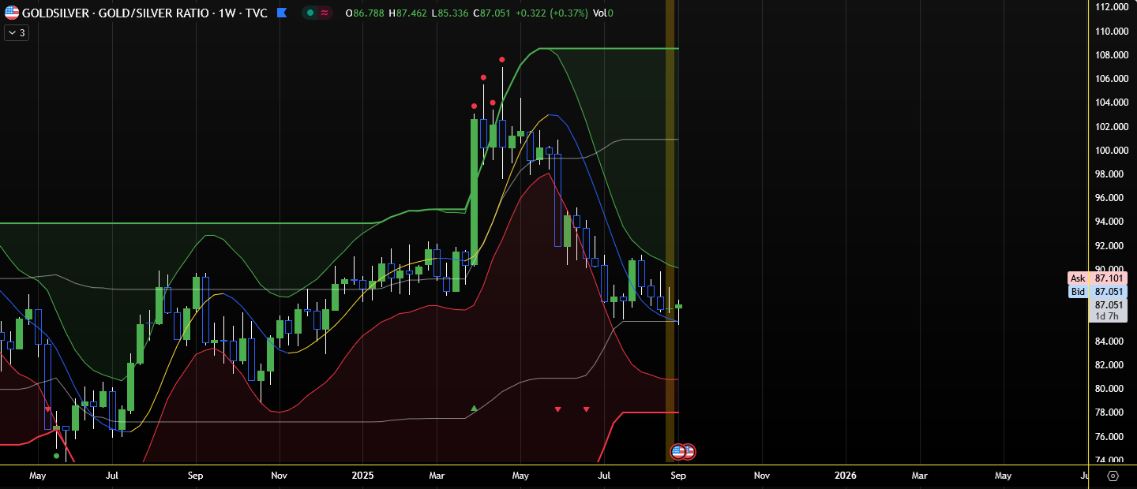Screen dimensions: 1137x489
Task: Click the open value O86.788
Action: tap(365, 13)
